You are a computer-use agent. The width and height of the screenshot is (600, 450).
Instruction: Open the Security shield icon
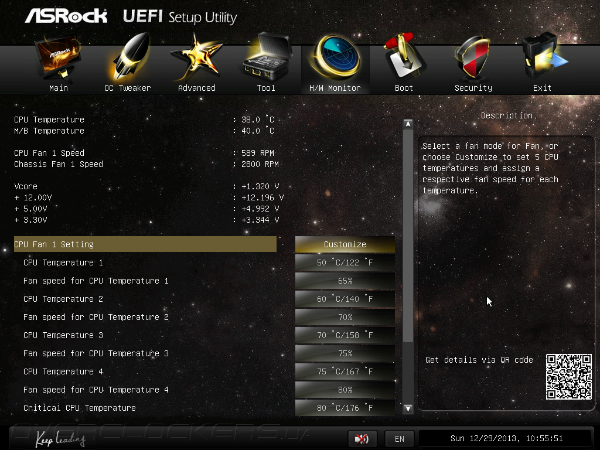[473, 57]
